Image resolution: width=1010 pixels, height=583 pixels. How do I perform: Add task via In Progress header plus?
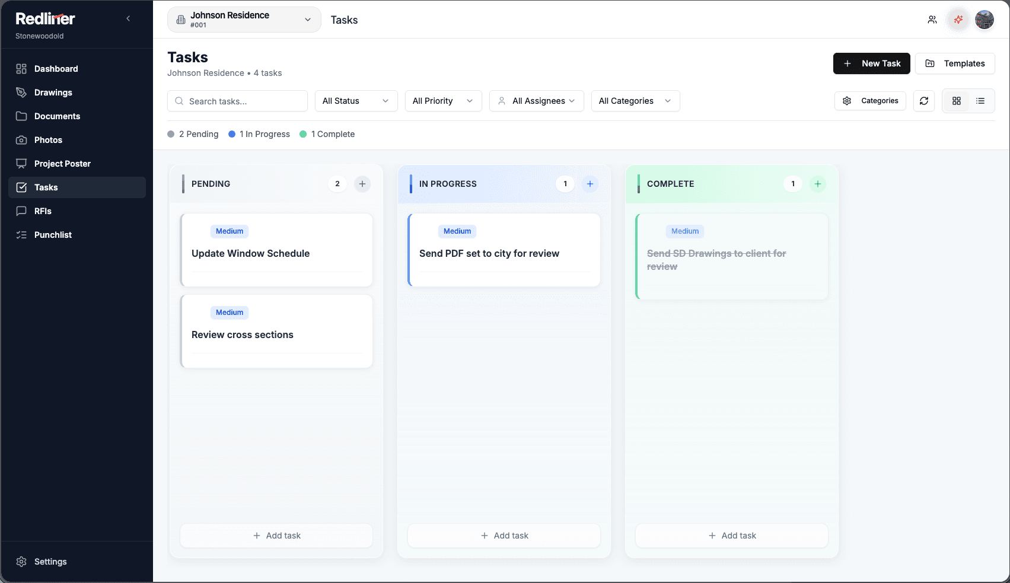point(590,184)
